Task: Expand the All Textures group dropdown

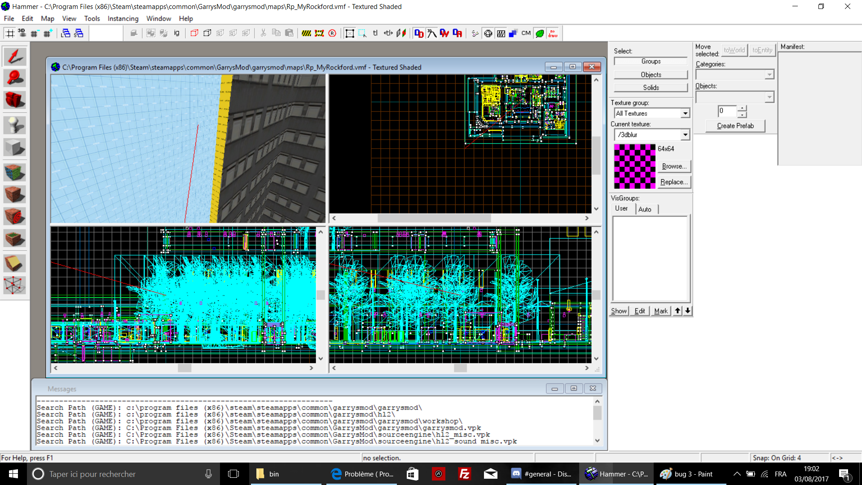Action: click(x=685, y=113)
